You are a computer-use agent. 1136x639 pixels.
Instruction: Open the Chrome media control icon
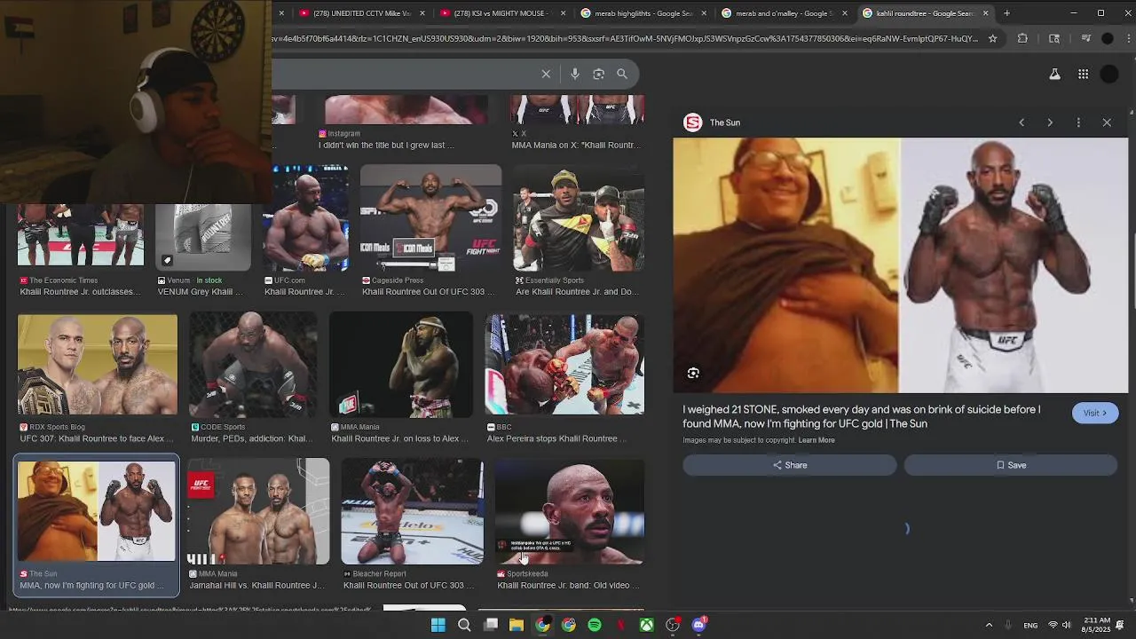click(1085, 38)
